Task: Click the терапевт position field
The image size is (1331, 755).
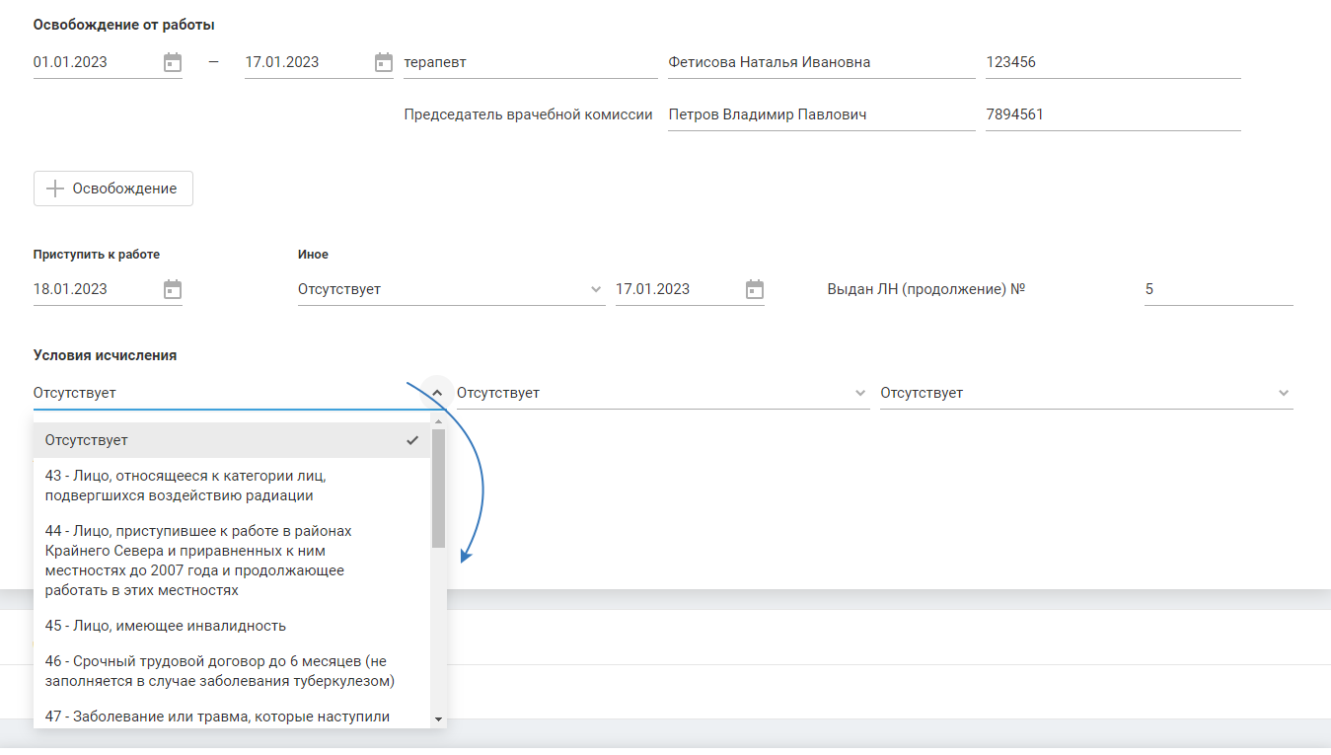Action: point(529,62)
